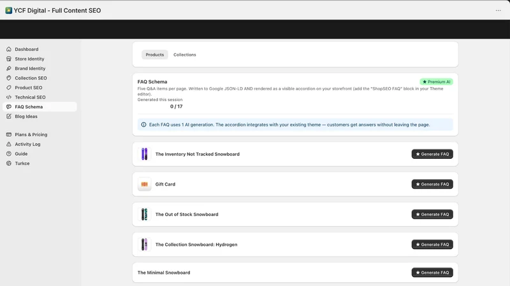
Task: Select FAQ Schema in the sidebar
Action: [40, 107]
